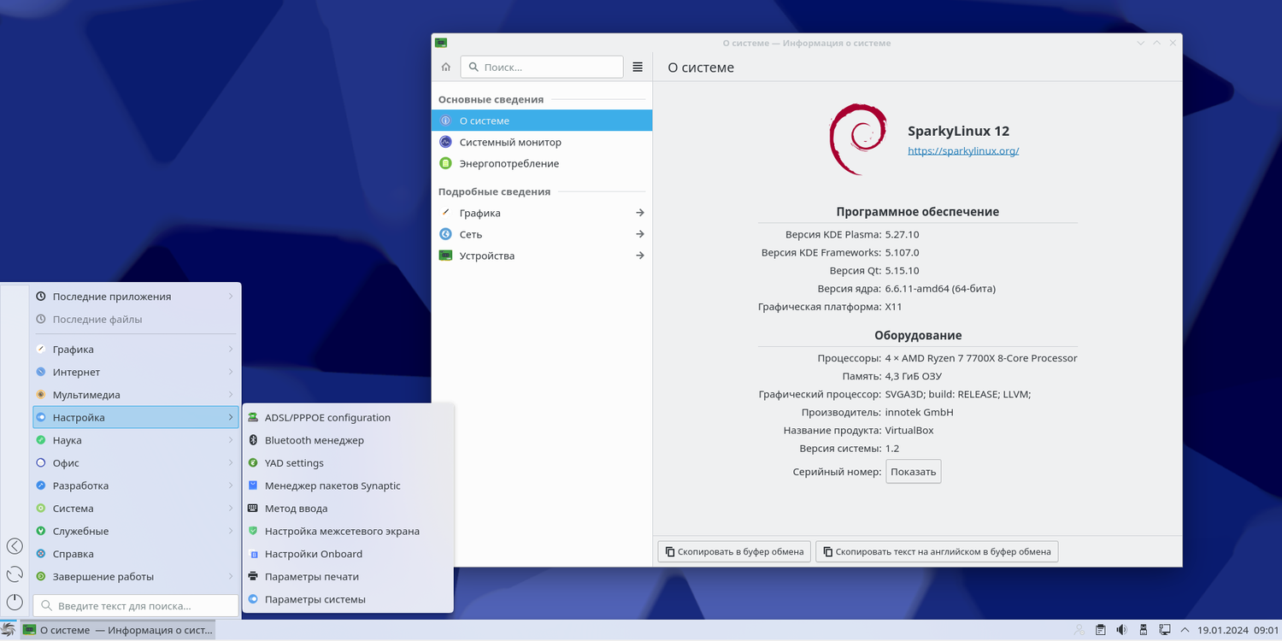Expand the Последние приложения submenu arrow
Screen dimensions: 1282x641
231,297
